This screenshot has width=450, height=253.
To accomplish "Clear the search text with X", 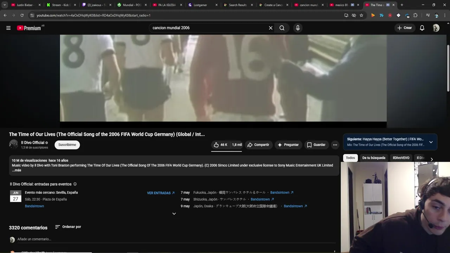I will point(271,28).
